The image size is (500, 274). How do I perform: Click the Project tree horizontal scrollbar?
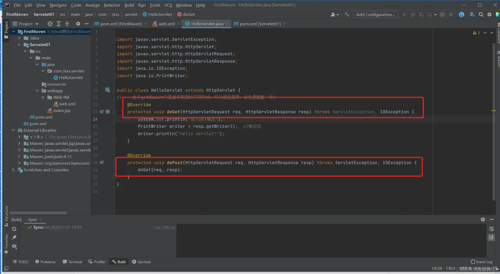click(38, 213)
